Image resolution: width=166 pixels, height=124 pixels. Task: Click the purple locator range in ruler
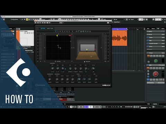pos(119,29)
